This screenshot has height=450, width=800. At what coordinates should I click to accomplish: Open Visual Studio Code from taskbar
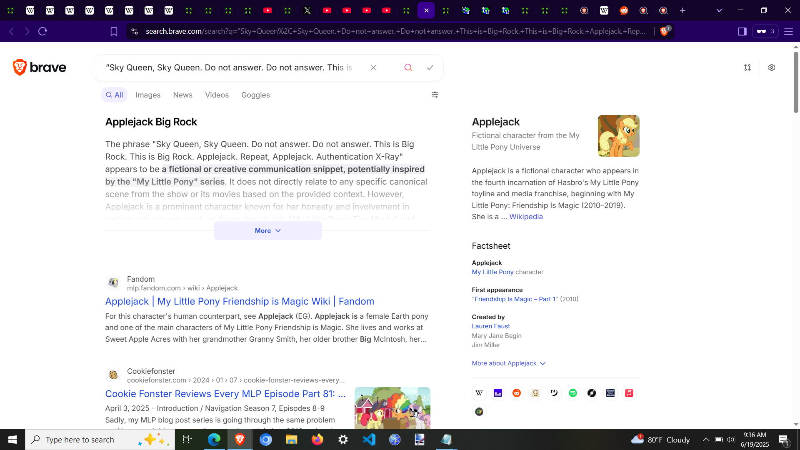(369, 440)
